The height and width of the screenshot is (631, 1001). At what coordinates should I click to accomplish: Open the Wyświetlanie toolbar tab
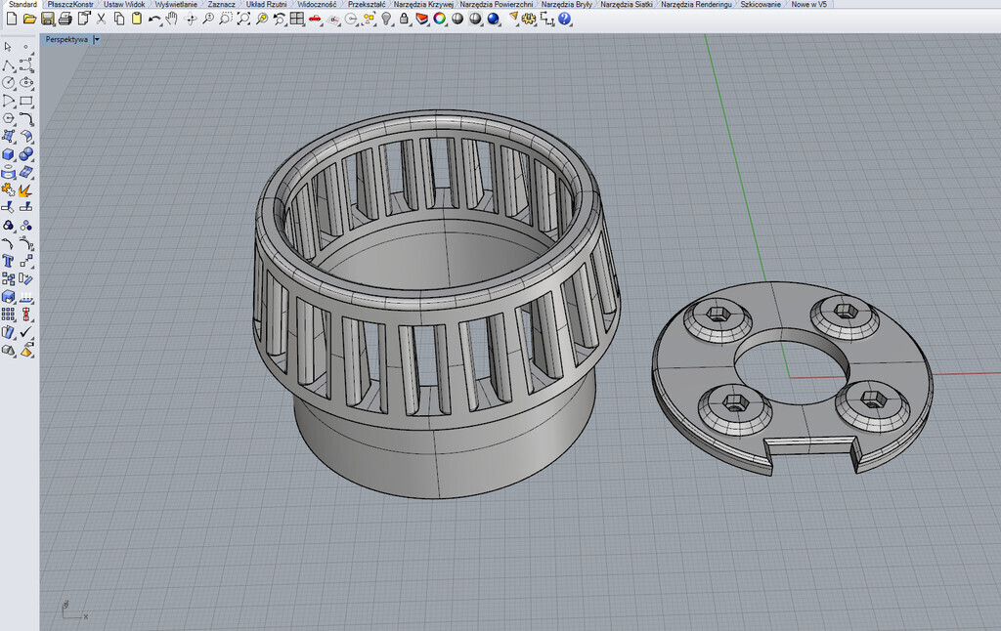[x=176, y=5]
